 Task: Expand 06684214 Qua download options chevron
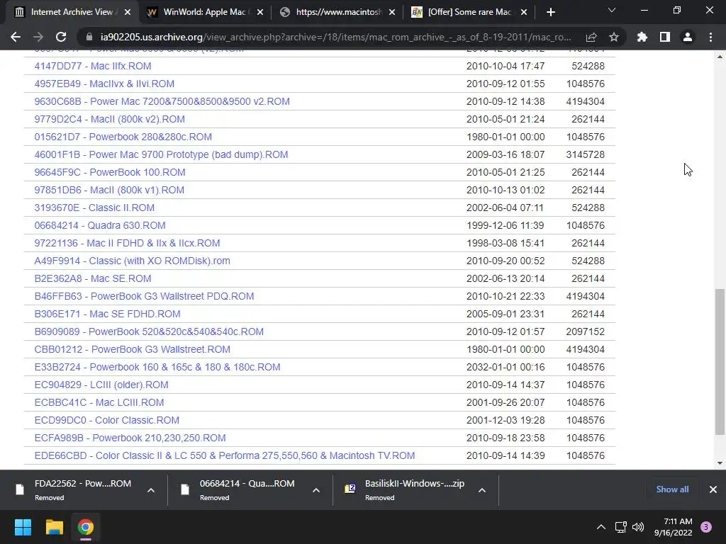pyautogui.click(x=316, y=490)
